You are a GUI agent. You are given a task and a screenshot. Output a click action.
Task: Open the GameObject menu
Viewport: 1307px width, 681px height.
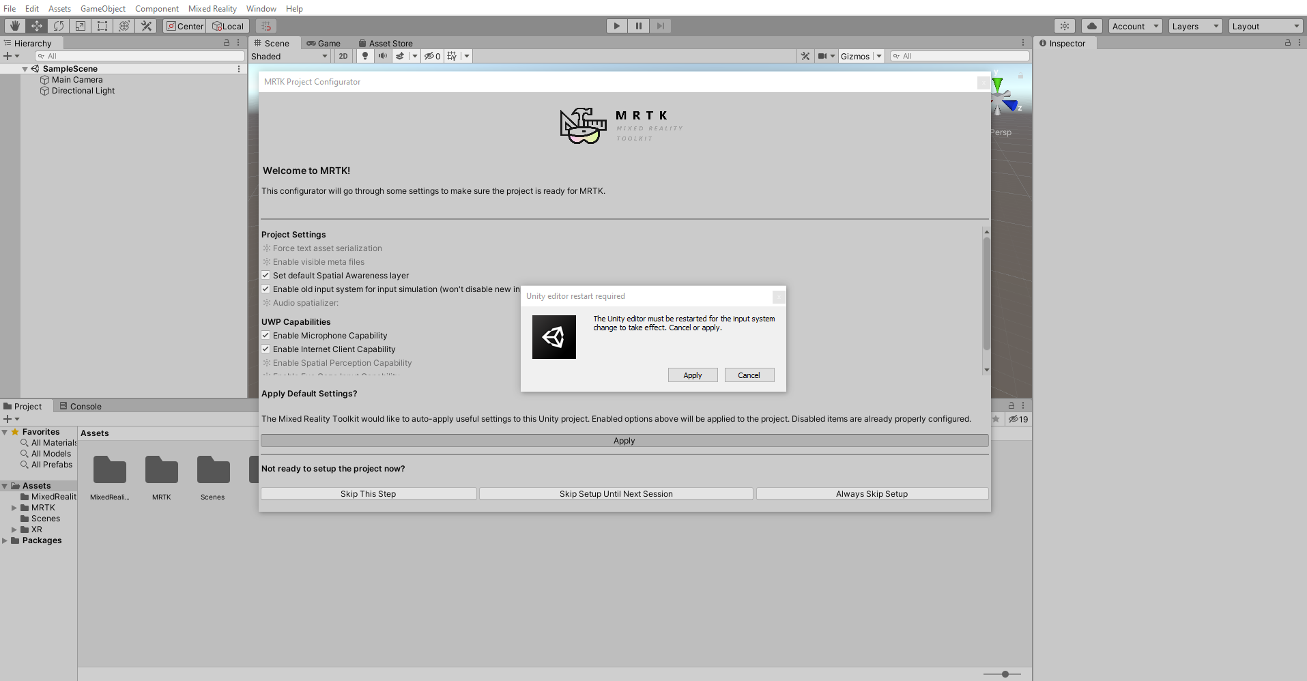click(x=103, y=8)
